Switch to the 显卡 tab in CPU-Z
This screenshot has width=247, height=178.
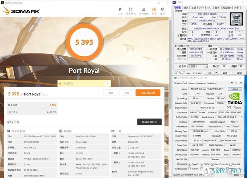[x=217, y=8]
